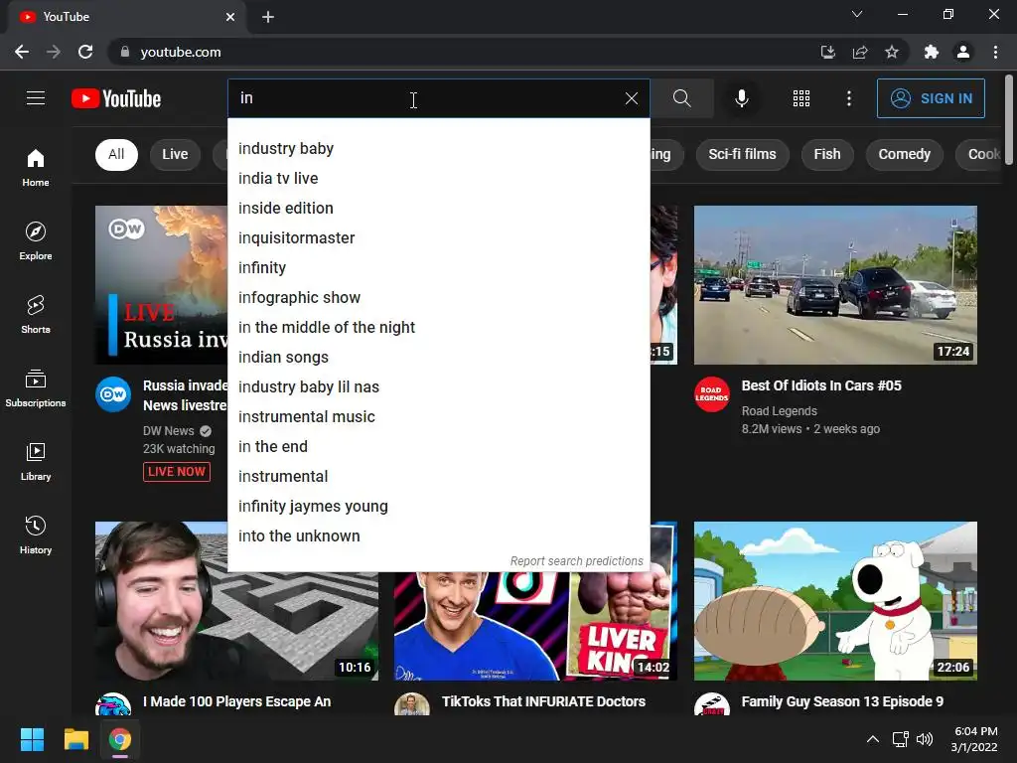1017x763 pixels.
Task: Open Subscriptions in sidebar
Action: tap(36, 388)
